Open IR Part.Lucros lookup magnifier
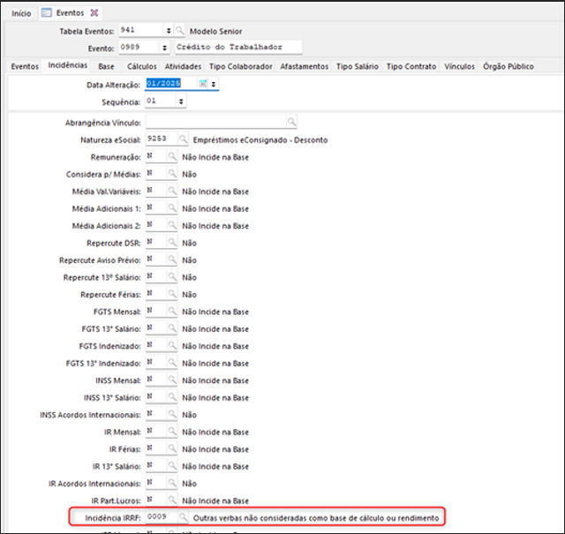This screenshot has height=534, width=565. click(x=172, y=500)
